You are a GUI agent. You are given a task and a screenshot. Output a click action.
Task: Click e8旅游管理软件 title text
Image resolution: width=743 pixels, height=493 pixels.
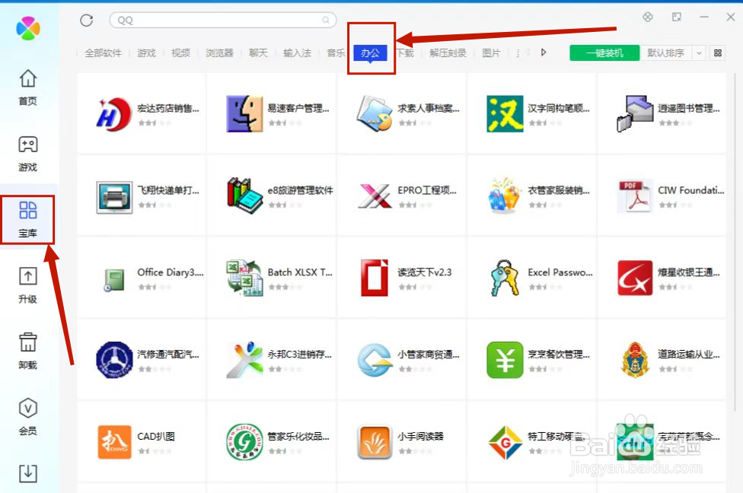click(300, 190)
